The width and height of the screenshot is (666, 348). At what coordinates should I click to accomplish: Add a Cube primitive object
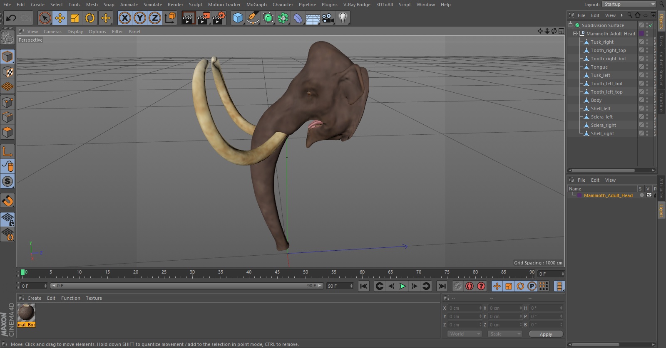238,18
